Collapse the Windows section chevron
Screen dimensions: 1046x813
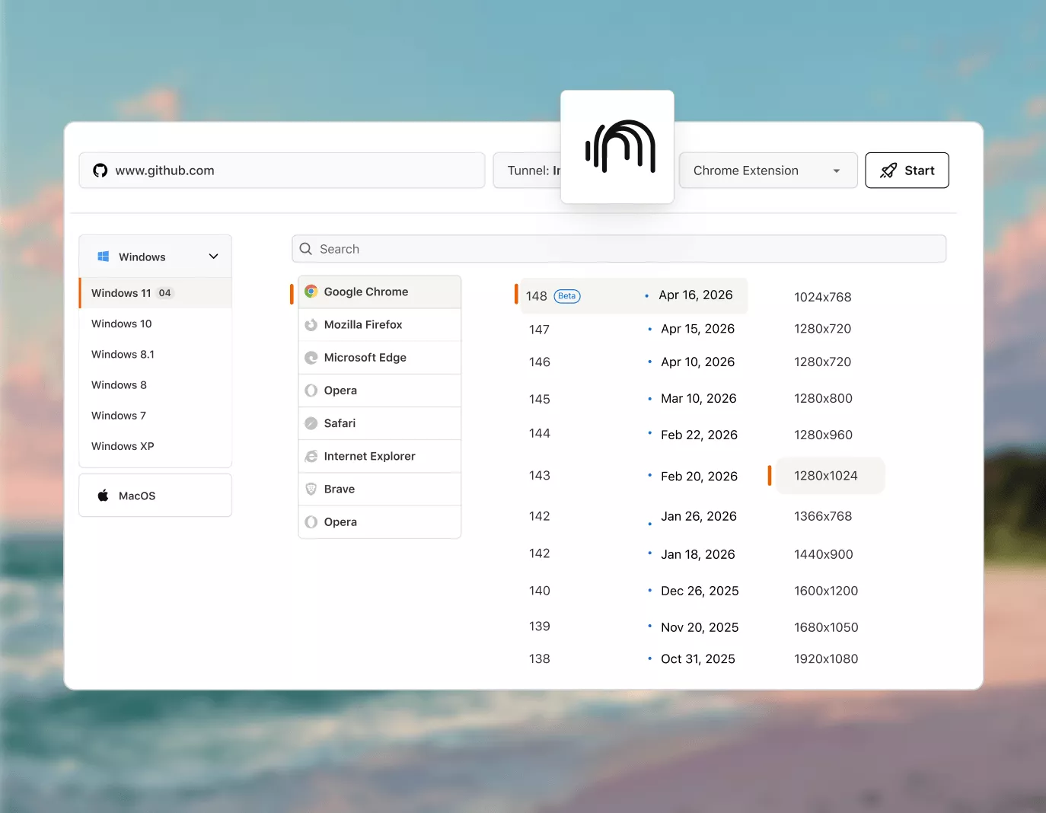[x=214, y=257]
